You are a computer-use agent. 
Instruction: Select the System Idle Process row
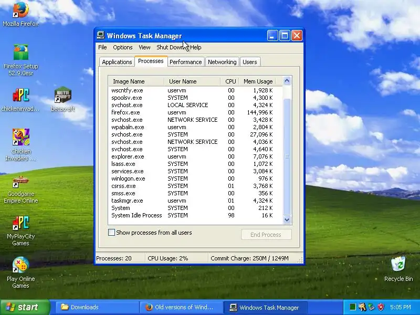[195, 215]
